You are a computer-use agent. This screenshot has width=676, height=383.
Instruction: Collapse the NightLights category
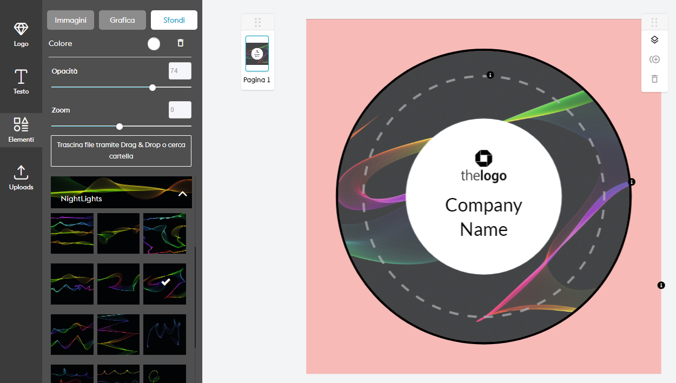click(183, 194)
